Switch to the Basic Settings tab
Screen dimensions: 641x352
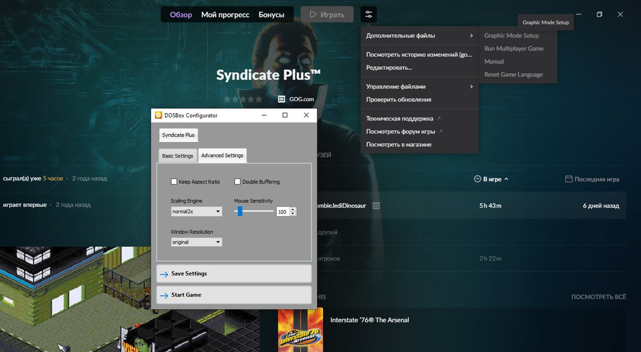[x=178, y=156]
